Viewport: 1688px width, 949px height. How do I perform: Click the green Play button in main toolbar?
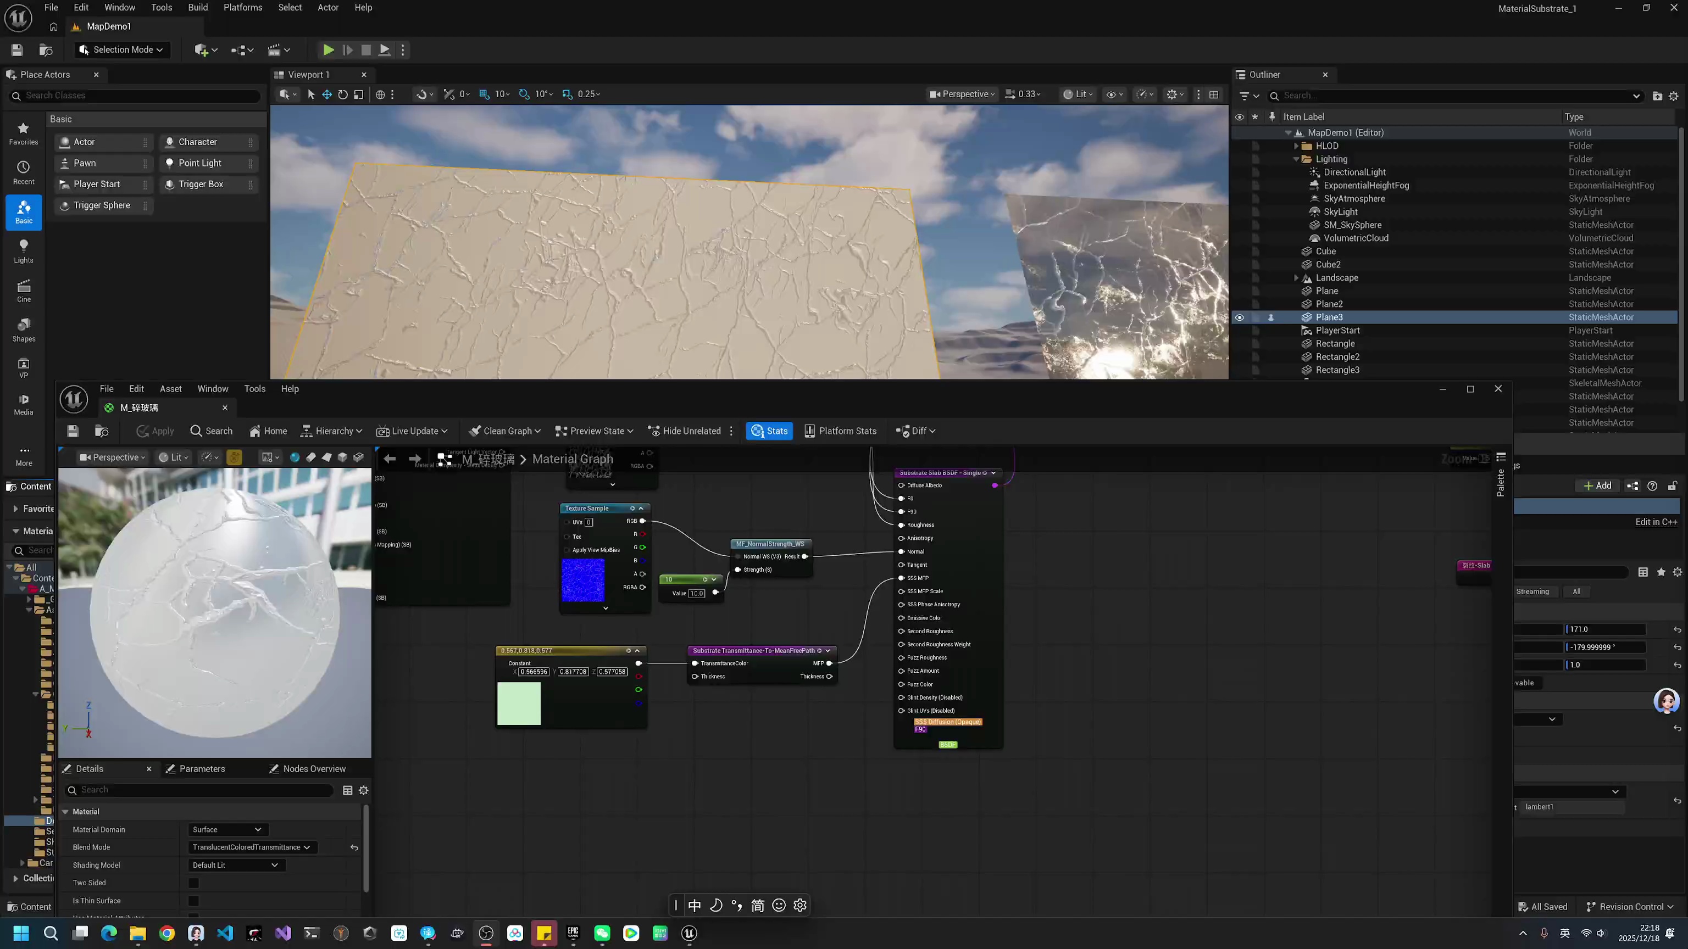(x=328, y=50)
